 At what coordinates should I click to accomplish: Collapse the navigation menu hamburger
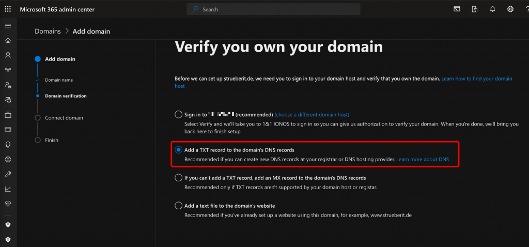tap(8, 25)
